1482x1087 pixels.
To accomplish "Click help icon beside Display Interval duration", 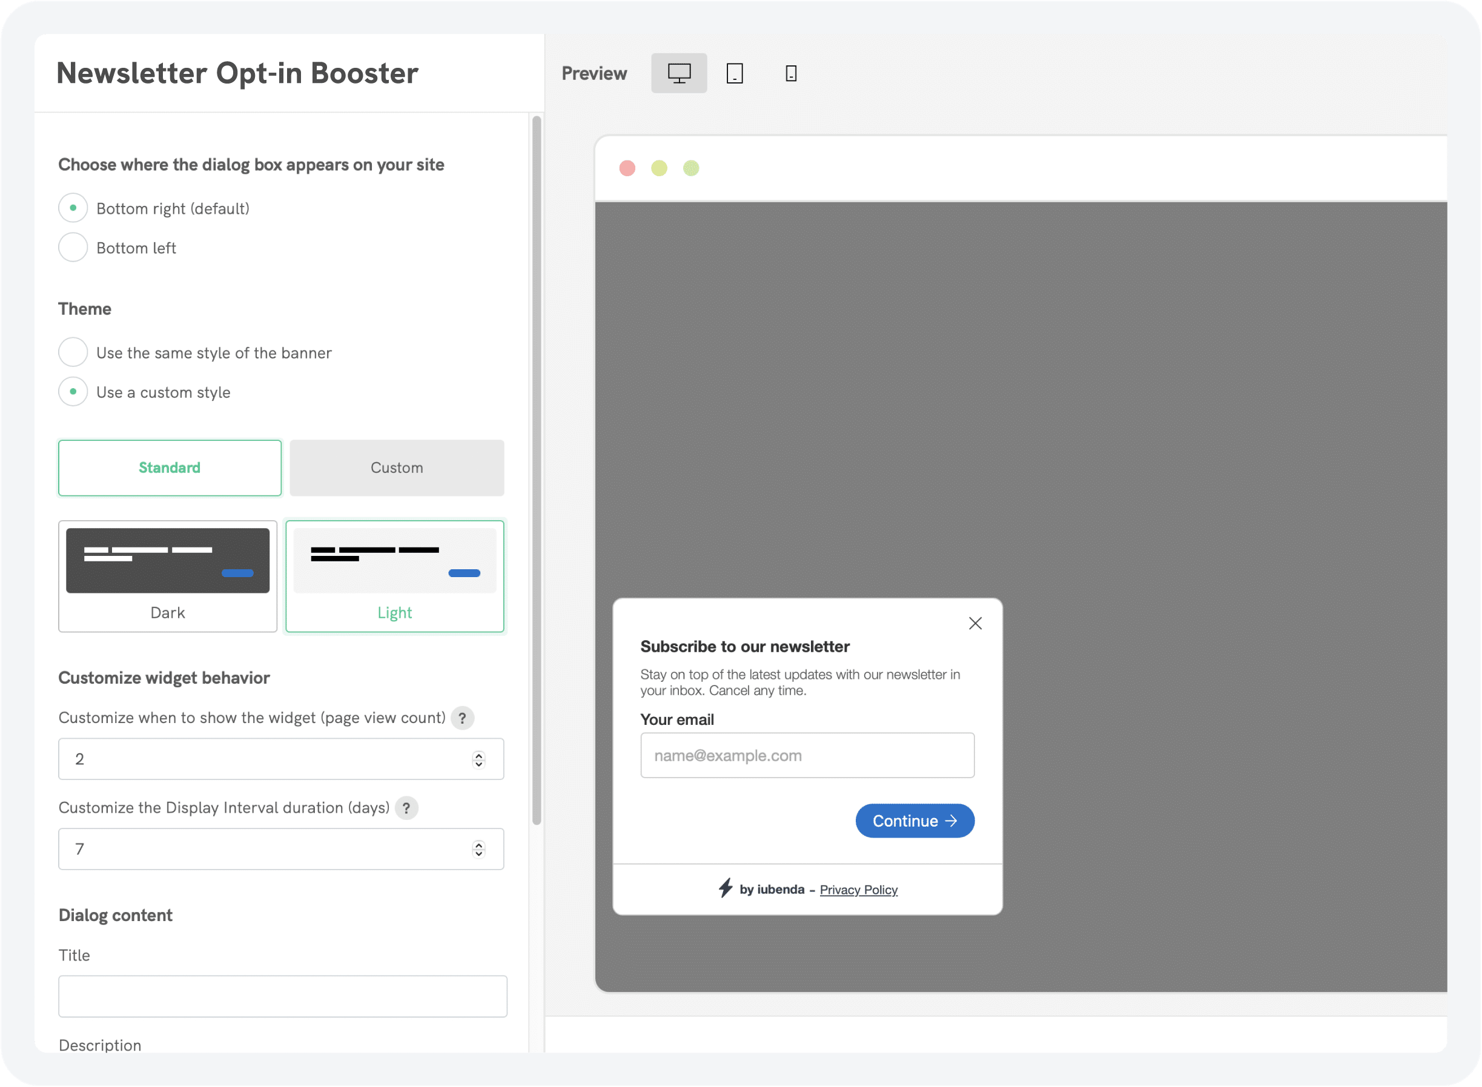I will (406, 808).
